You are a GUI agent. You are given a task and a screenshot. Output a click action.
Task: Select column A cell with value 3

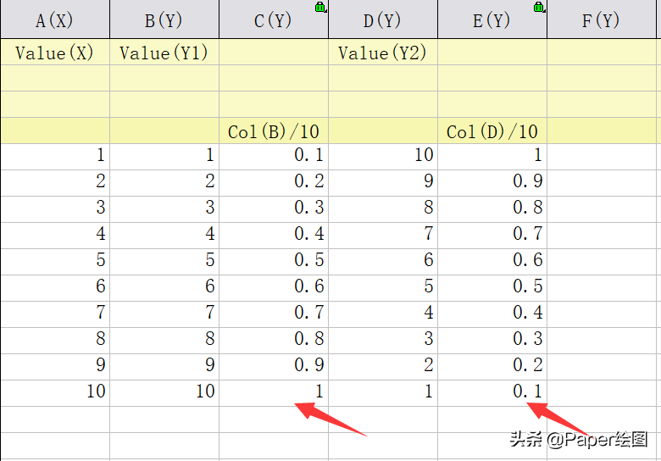tap(55, 209)
